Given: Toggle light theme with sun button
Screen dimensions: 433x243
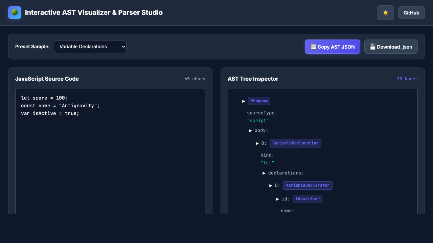Looking at the screenshot, I should (385, 13).
